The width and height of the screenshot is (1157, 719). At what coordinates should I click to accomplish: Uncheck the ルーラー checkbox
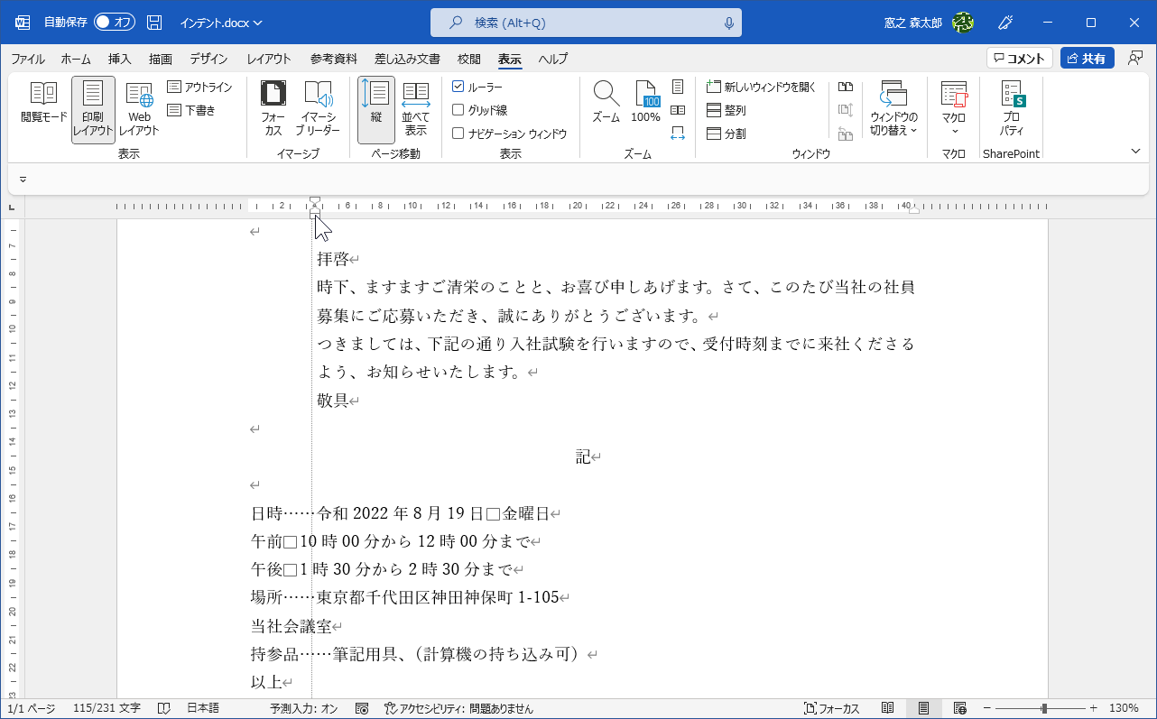point(458,87)
